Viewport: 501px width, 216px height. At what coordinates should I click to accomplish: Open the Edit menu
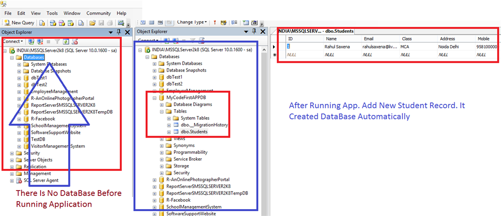21,13
